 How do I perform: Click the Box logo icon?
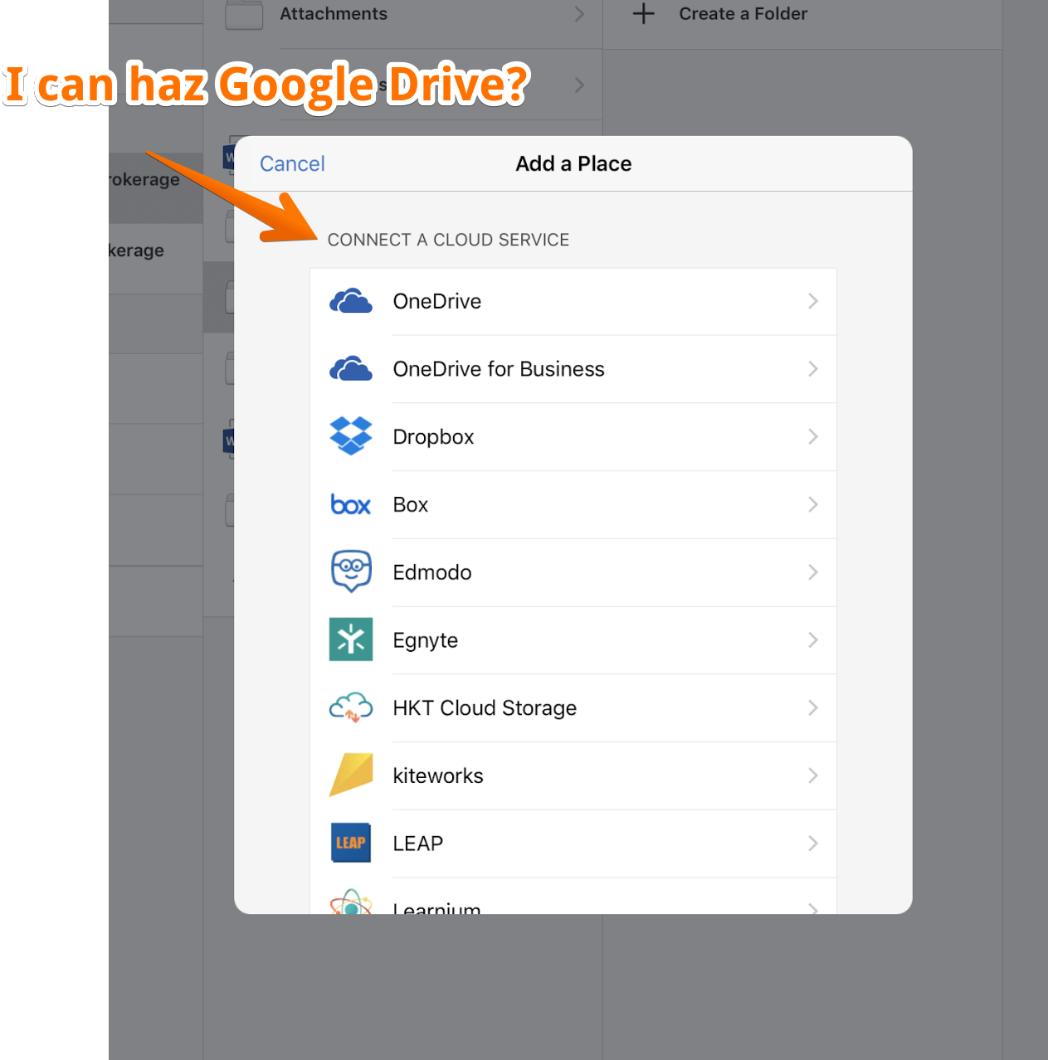click(351, 504)
